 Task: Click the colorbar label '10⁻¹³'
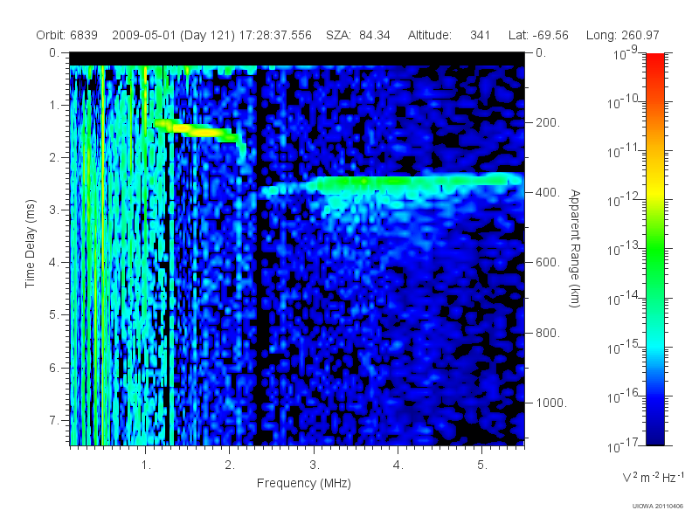pyautogui.click(x=624, y=248)
